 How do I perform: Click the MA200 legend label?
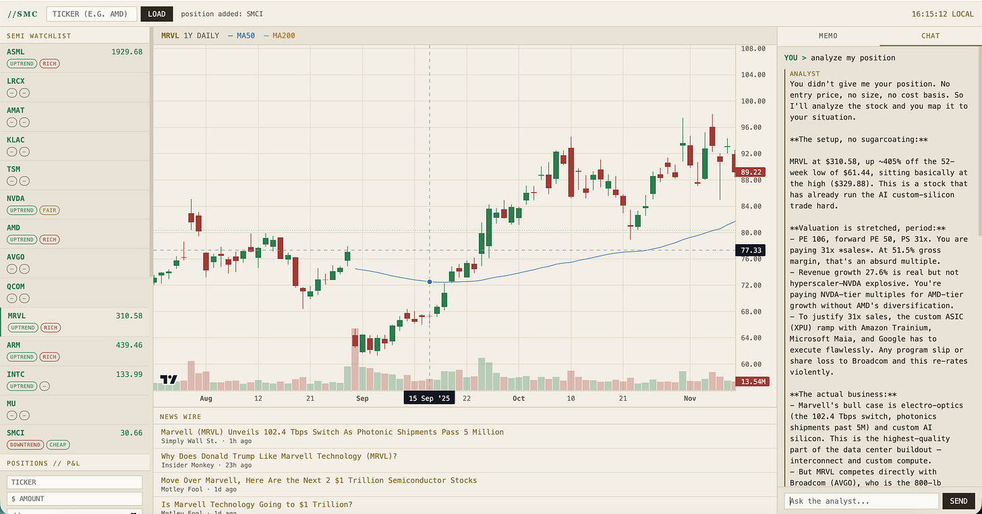pyautogui.click(x=279, y=36)
